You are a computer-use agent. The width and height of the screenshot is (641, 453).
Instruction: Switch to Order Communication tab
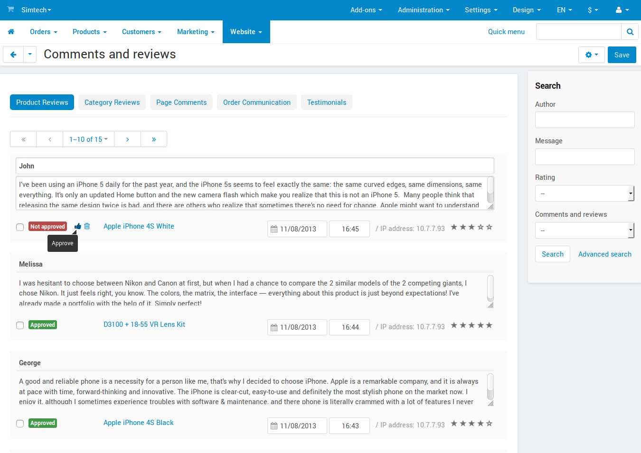pos(257,102)
